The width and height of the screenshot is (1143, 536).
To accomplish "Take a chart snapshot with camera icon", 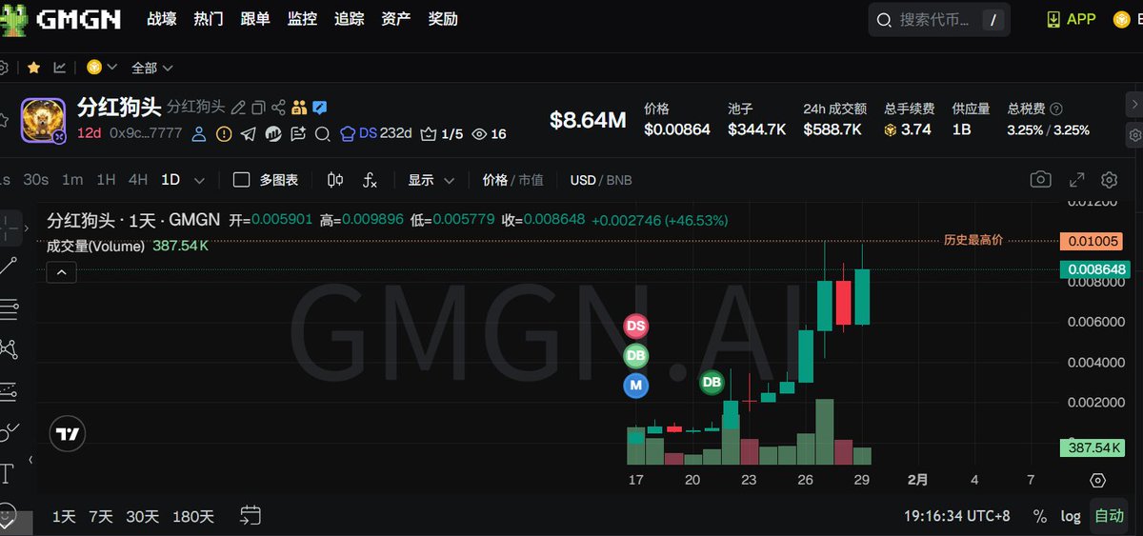I will coord(1041,180).
